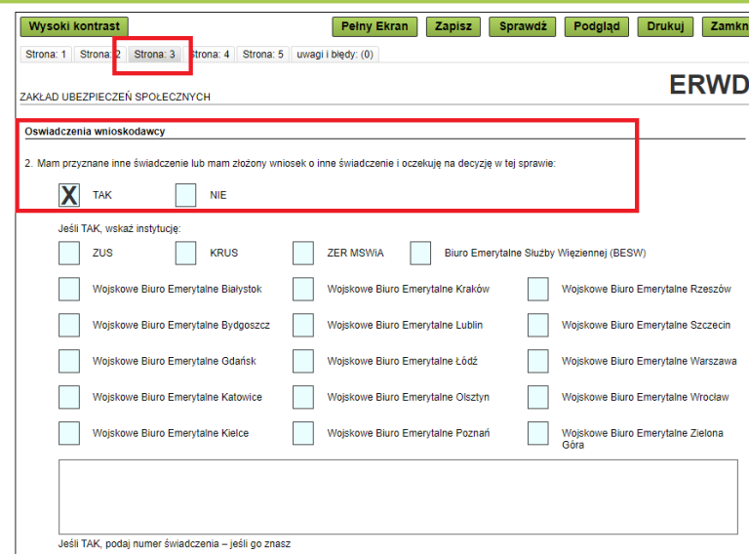Open the Strona: 5 tab

(x=262, y=55)
